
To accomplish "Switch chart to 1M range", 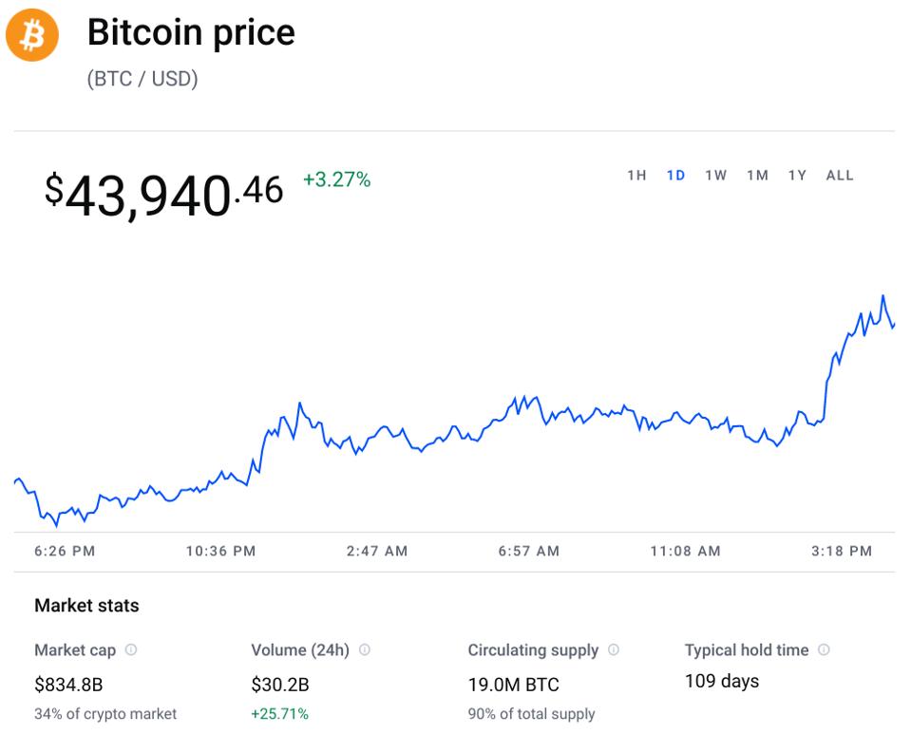I will click(x=757, y=176).
